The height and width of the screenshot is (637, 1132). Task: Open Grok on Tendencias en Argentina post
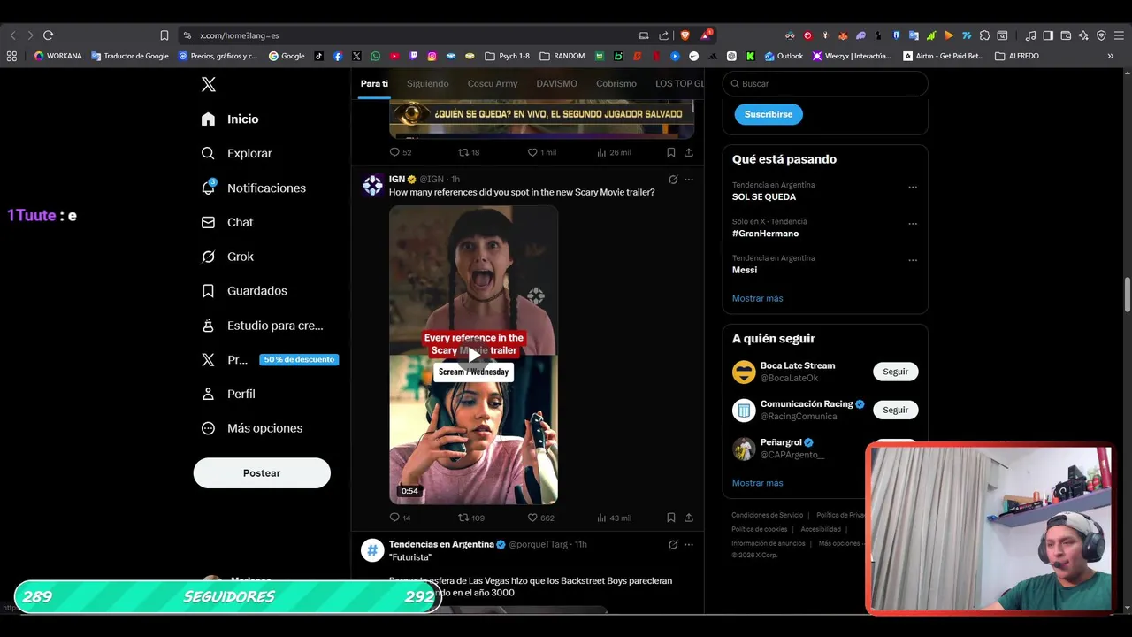coord(673,545)
